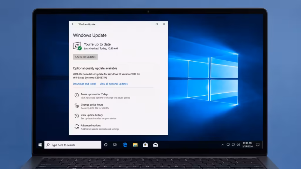Click the 'Optional quality update available' heading

pyautogui.click(x=95, y=68)
